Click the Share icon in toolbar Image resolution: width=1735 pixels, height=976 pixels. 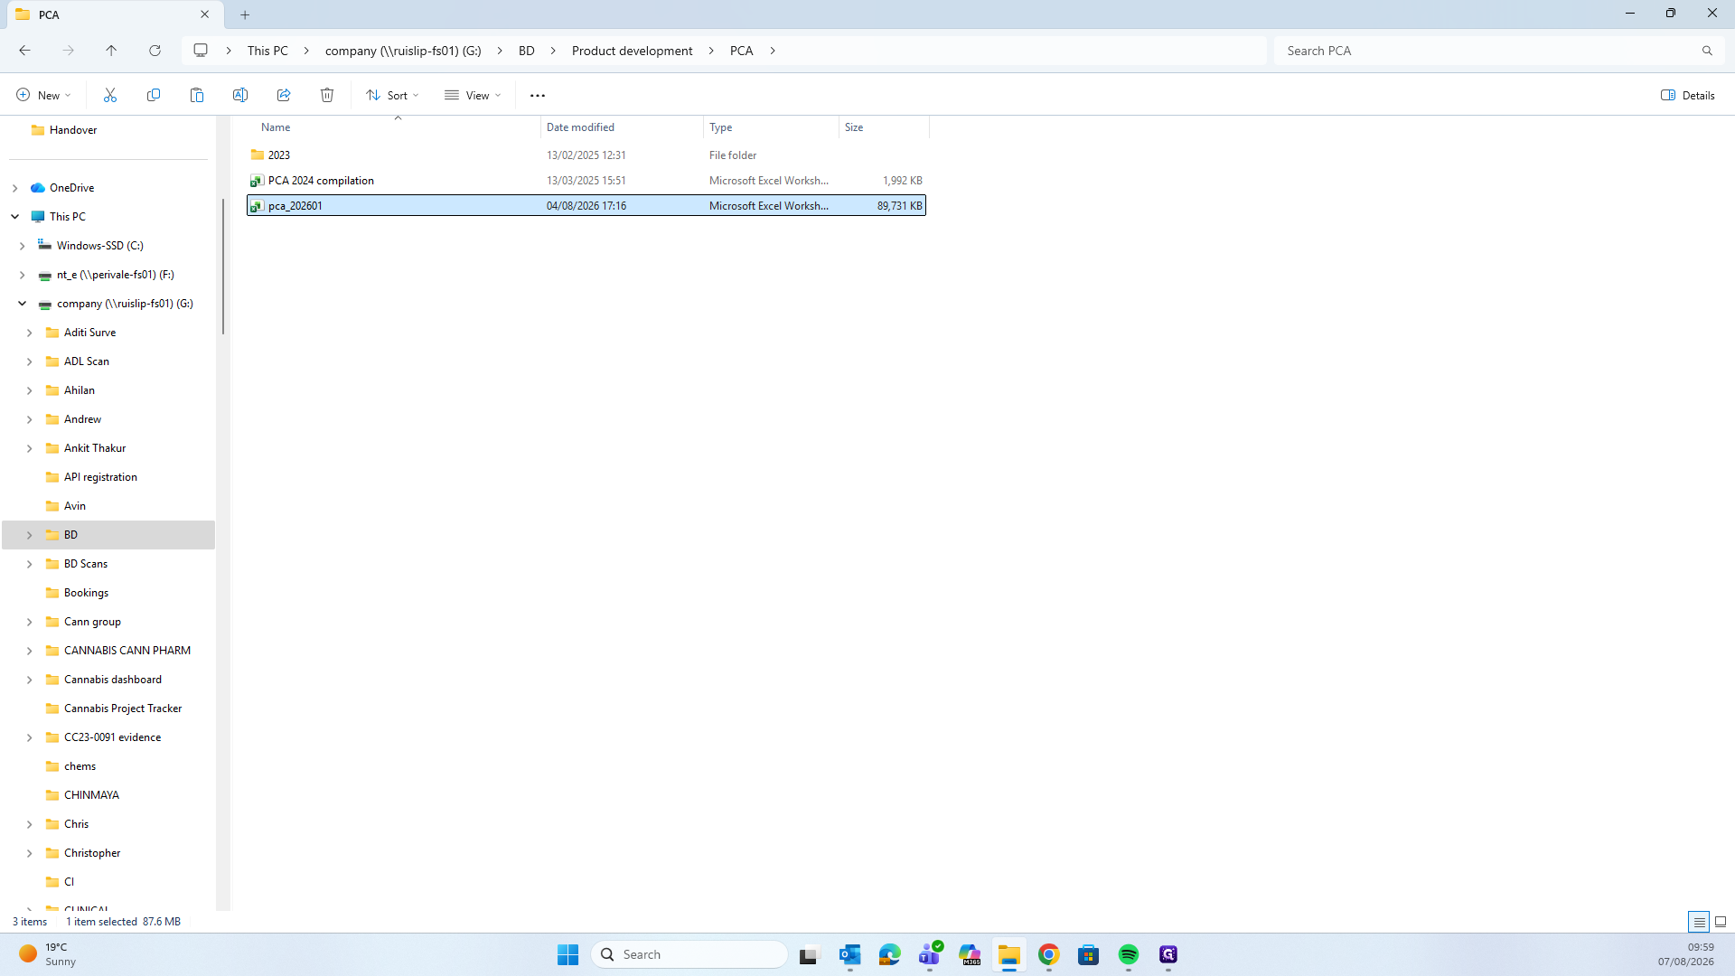(284, 95)
